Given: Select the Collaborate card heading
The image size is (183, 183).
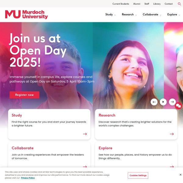Looking at the screenshot, I should pyautogui.click(x=23, y=148).
